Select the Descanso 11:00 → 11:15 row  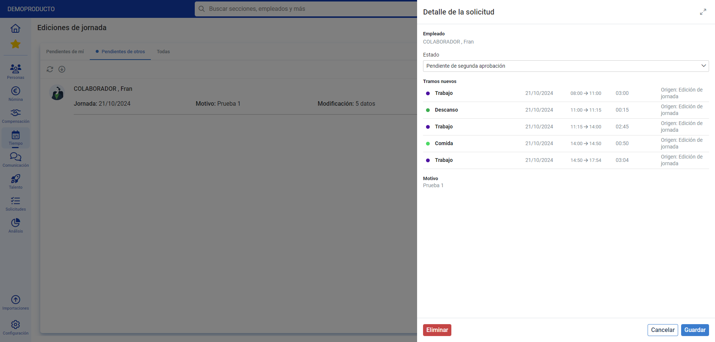566,110
